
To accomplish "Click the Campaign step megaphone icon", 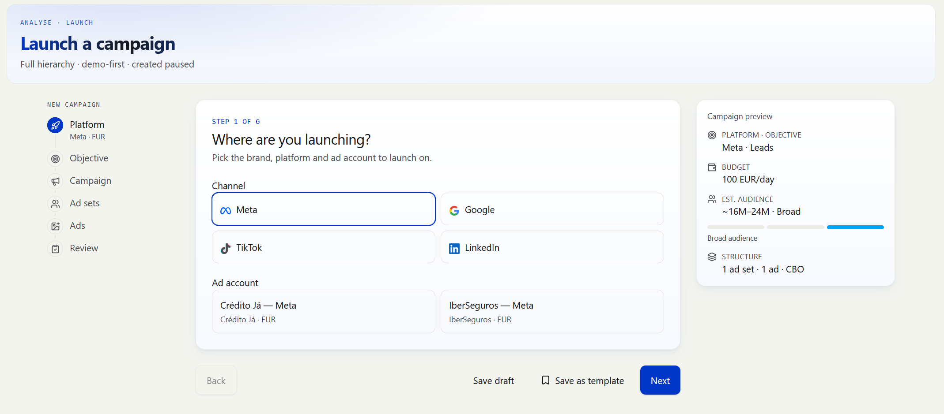I will (x=55, y=181).
